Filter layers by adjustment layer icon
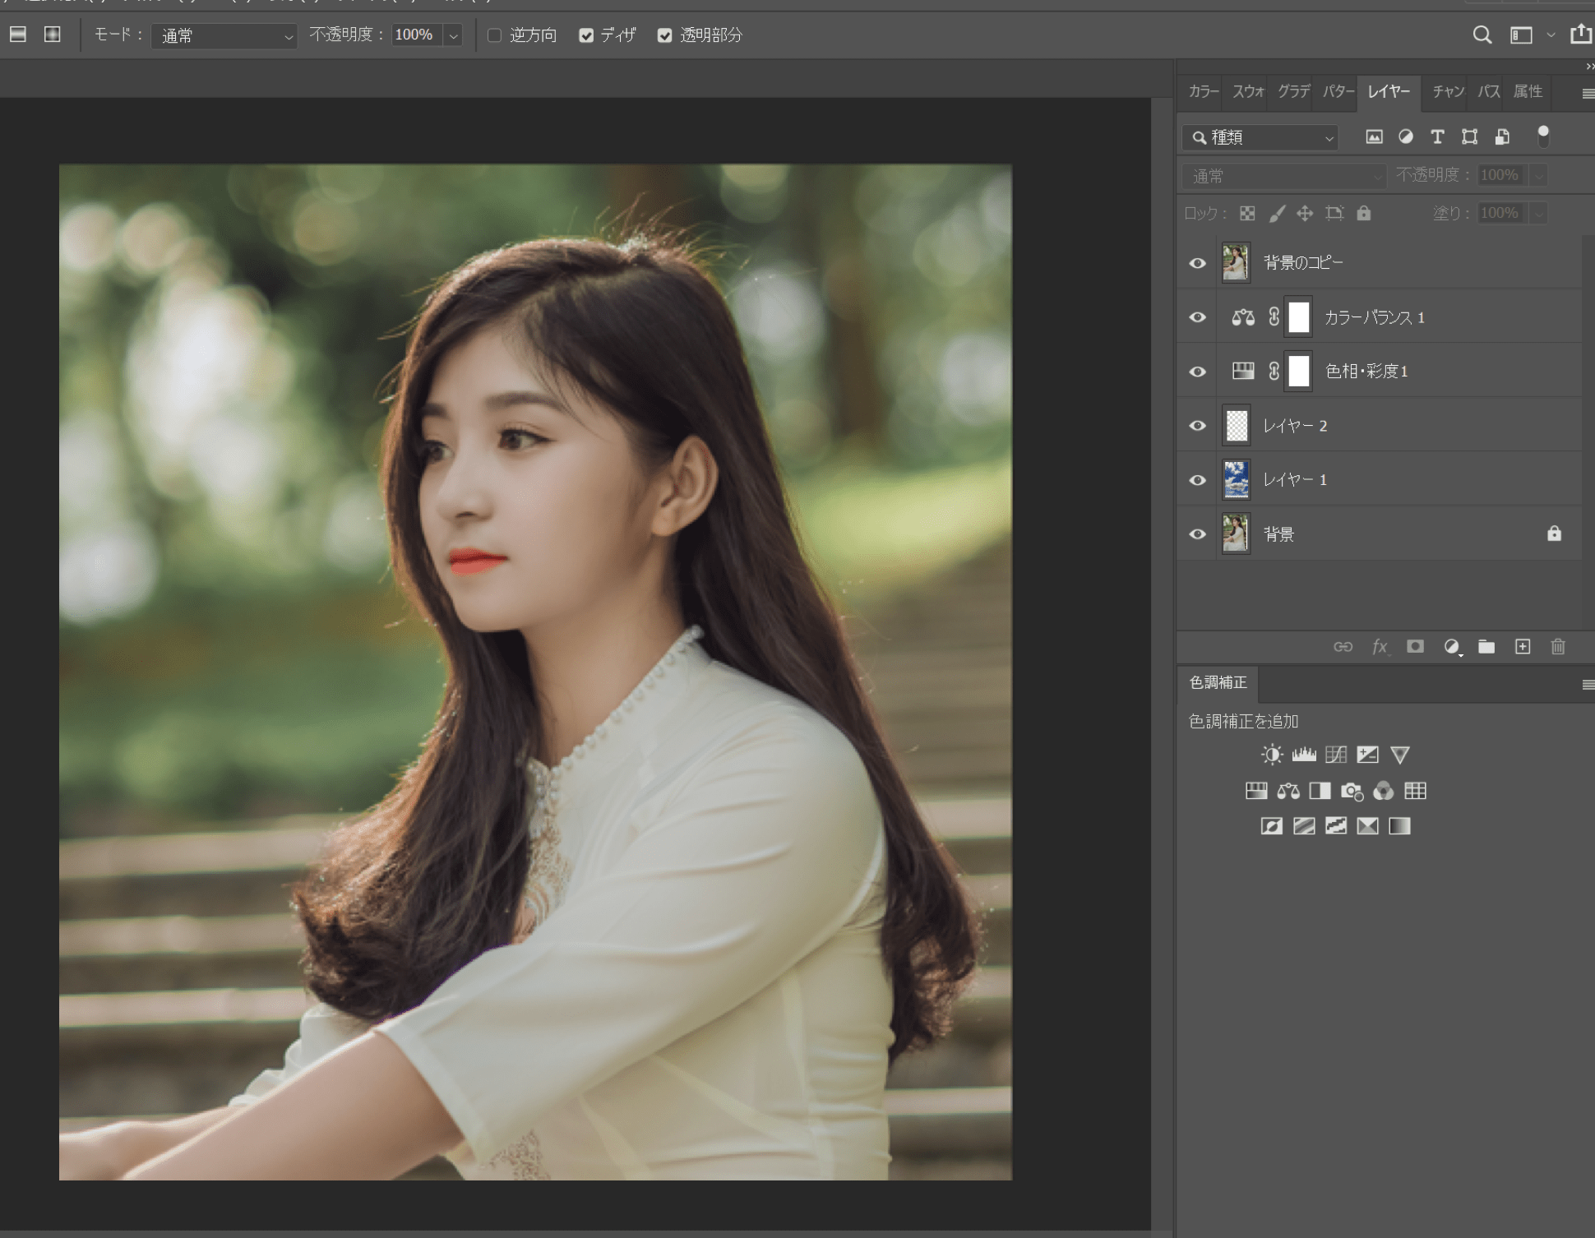This screenshot has height=1238, width=1595. [x=1406, y=136]
